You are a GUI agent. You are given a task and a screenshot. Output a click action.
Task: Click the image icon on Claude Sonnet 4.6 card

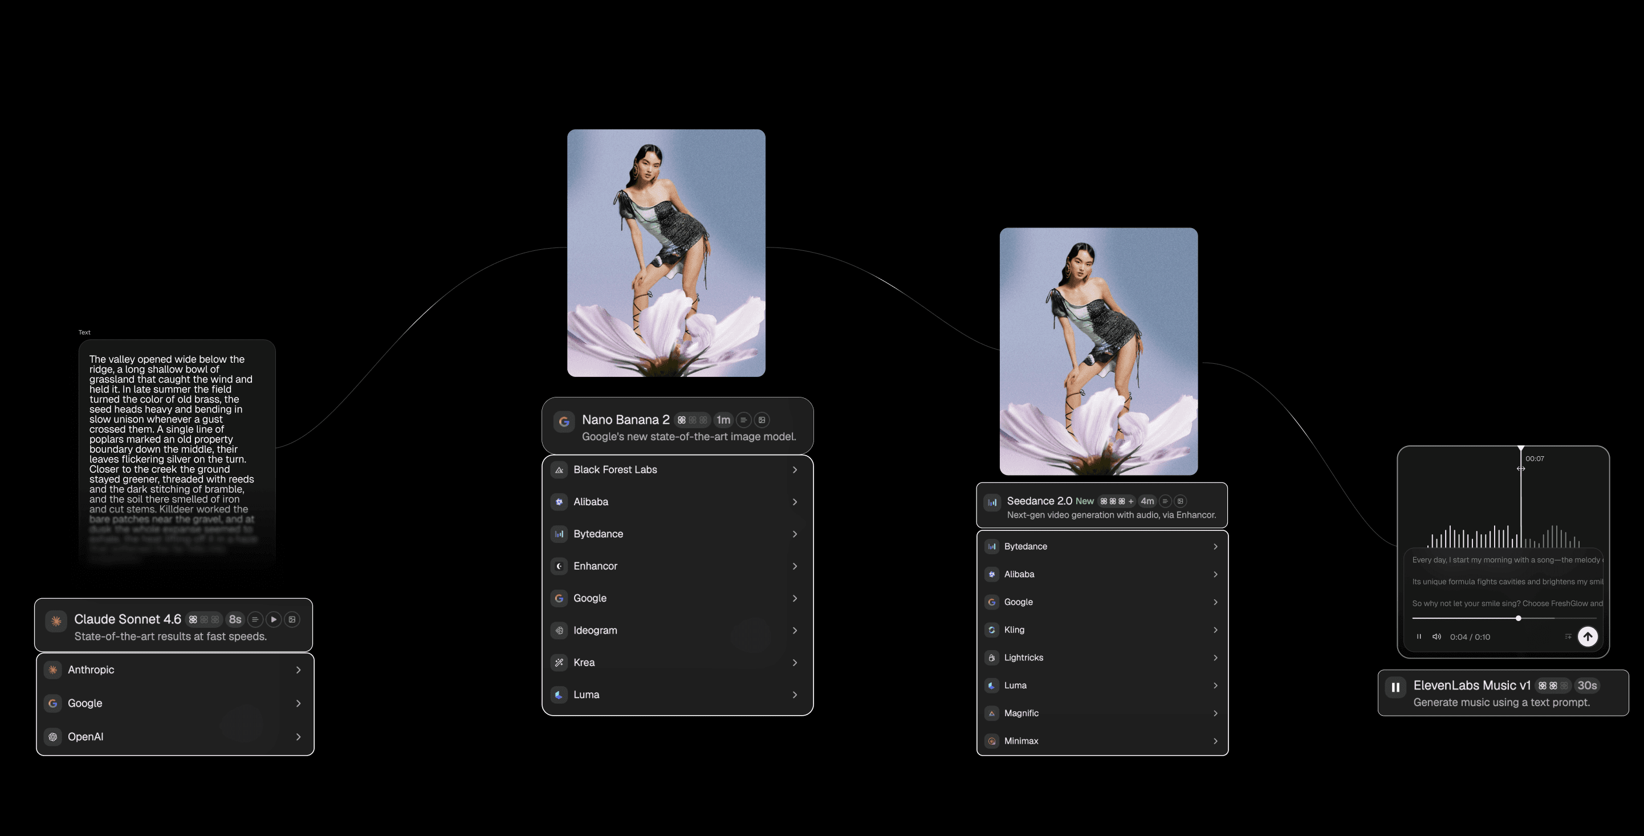click(x=292, y=619)
